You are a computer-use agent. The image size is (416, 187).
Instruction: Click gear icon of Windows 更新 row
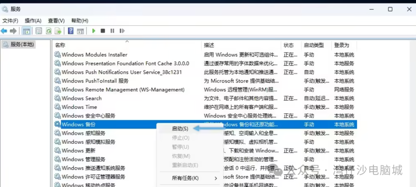(x=57, y=151)
